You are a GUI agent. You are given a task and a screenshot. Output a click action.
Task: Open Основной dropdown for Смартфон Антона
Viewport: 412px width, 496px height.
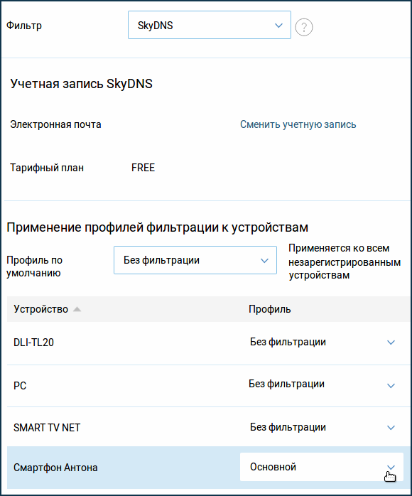[x=322, y=467]
